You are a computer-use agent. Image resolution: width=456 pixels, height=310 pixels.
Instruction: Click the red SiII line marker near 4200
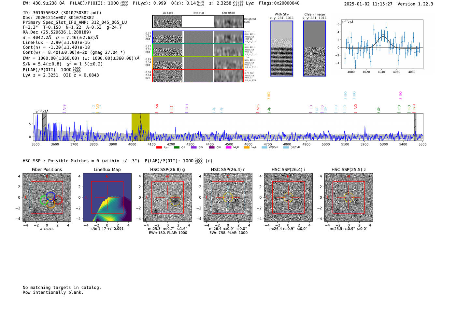pyautogui.click(x=171, y=109)
